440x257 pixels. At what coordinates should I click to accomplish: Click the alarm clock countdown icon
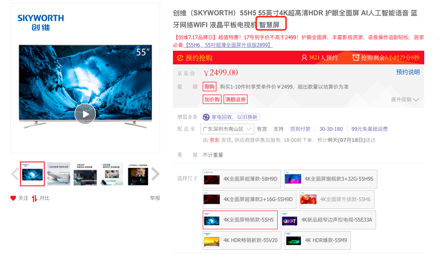pos(356,58)
